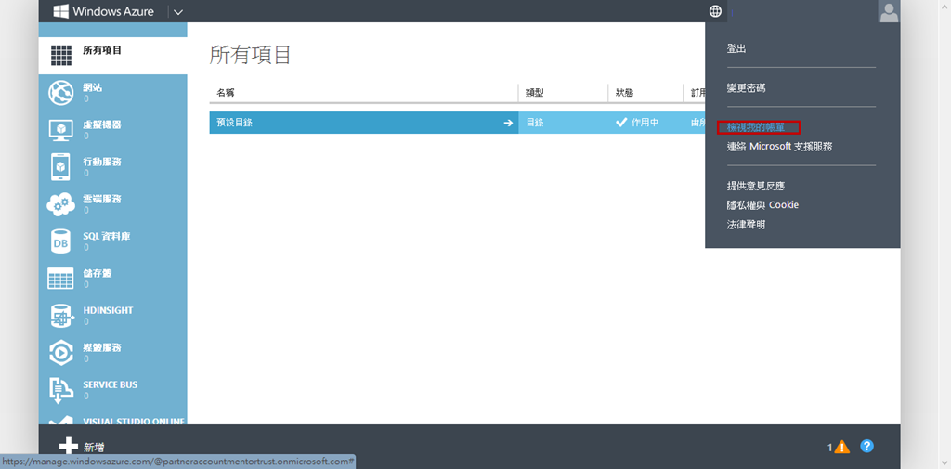Click the VISUAL STUDIO ONLINE sidebar item
Screen dimensions: 951x469
pyautogui.click(x=112, y=420)
